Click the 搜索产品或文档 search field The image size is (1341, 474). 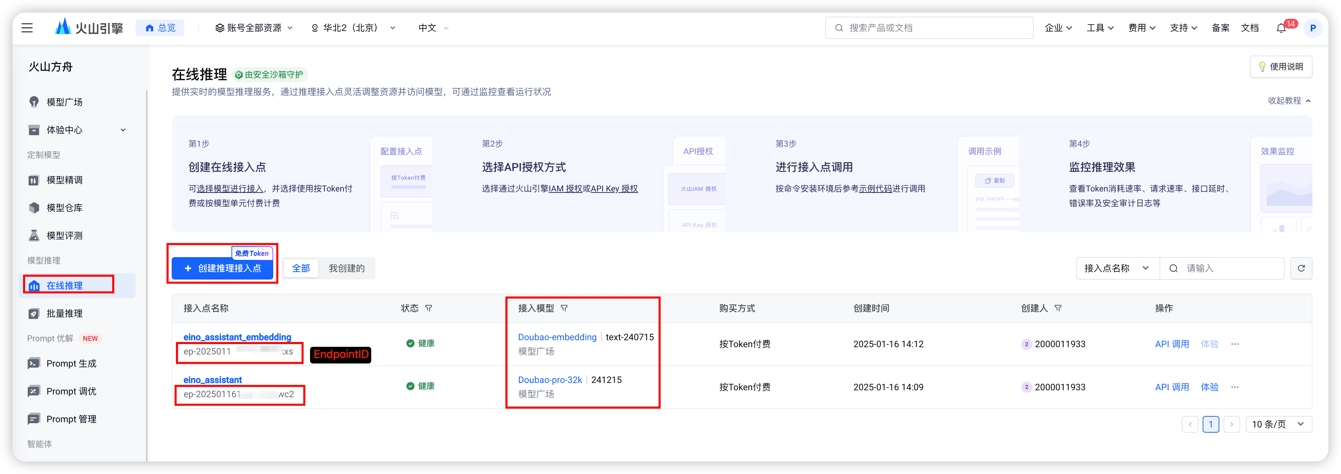click(929, 28)
